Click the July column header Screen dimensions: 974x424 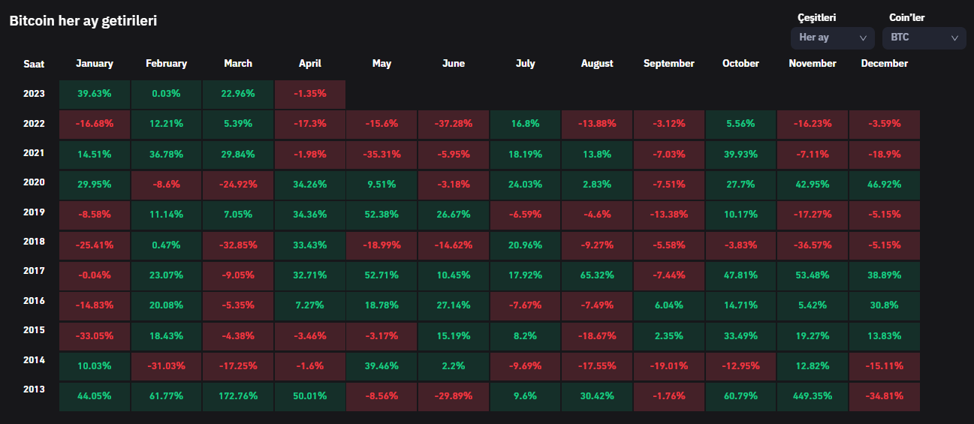[525, 64]
